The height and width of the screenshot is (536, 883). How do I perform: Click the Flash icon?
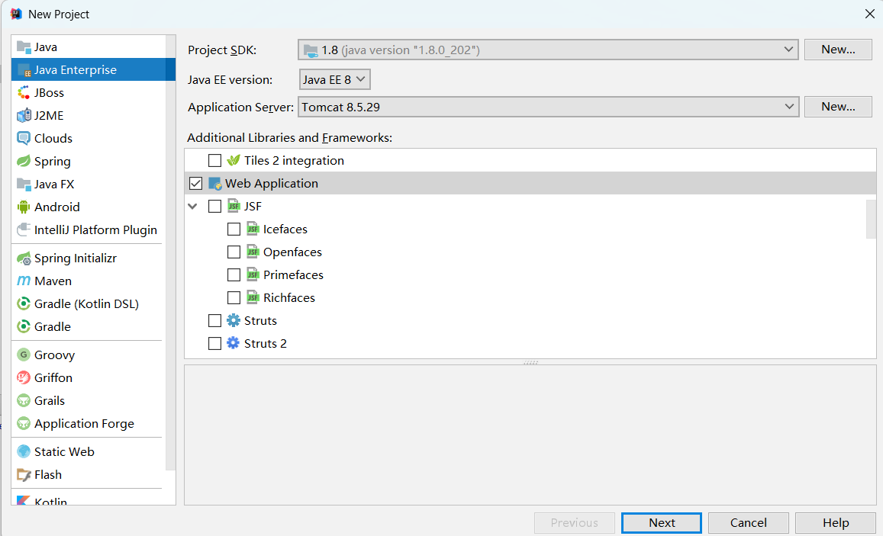(24, 475)
